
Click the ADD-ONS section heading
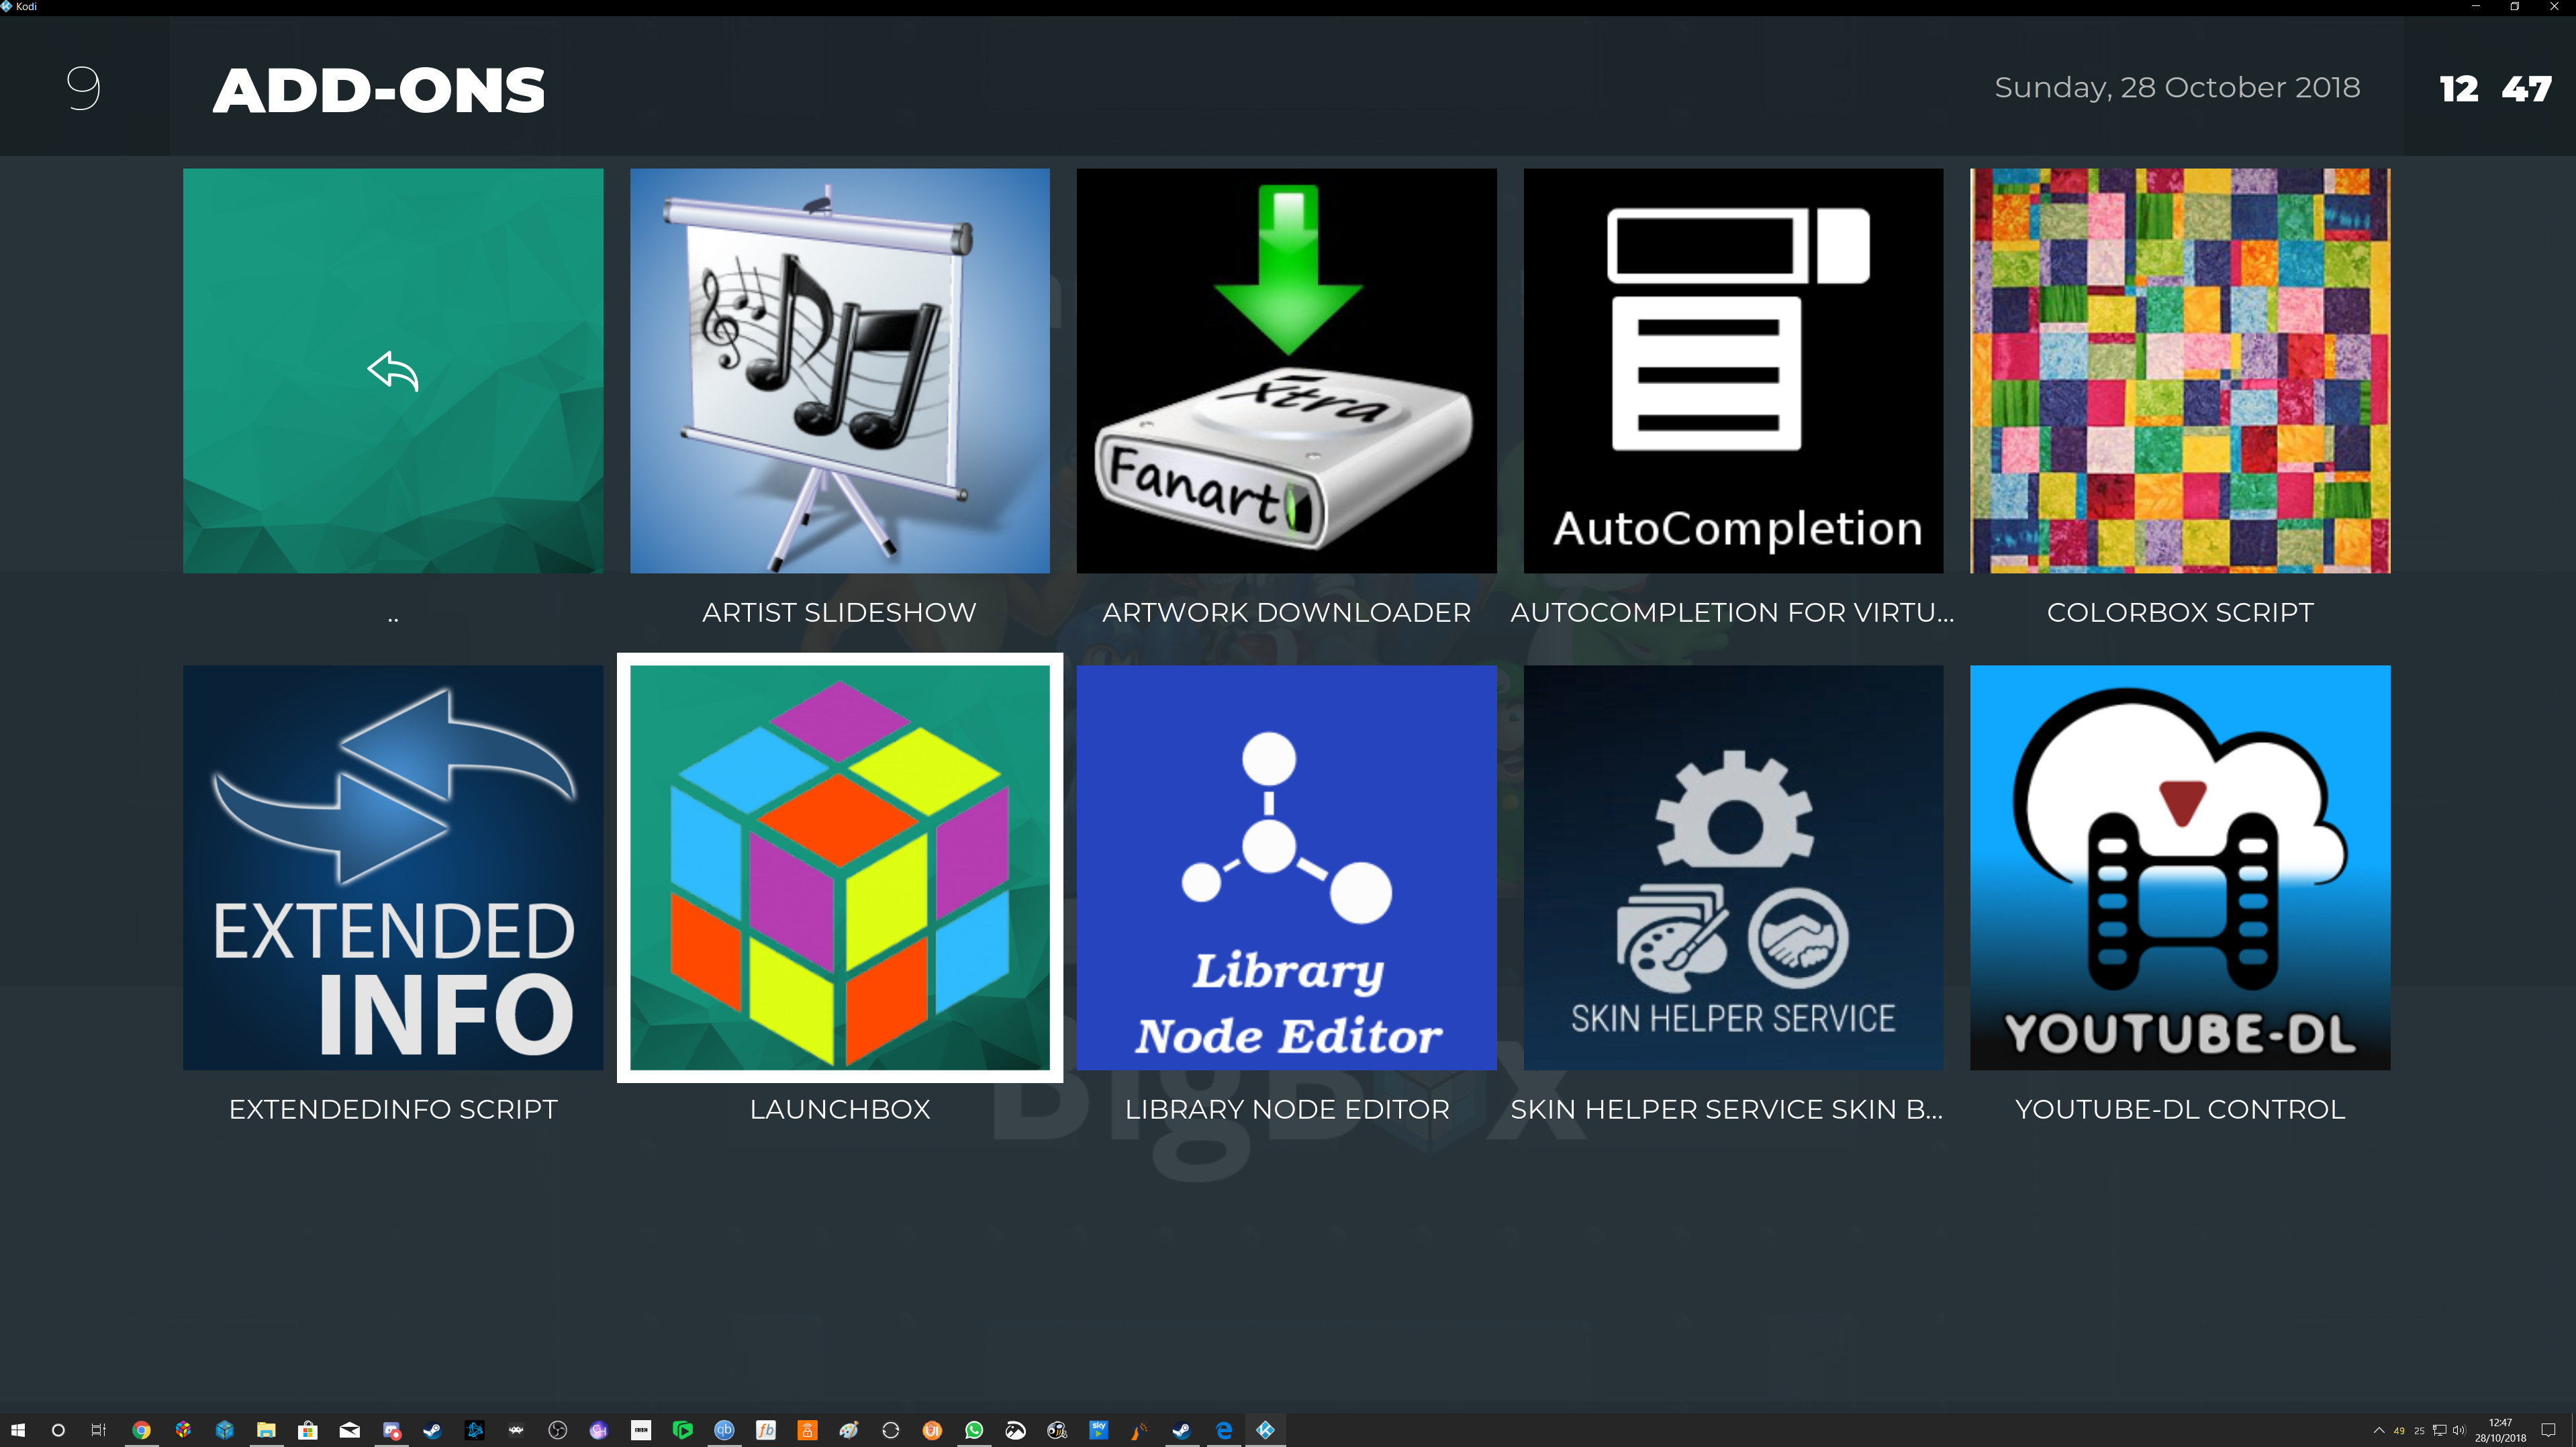pos(379,90)
